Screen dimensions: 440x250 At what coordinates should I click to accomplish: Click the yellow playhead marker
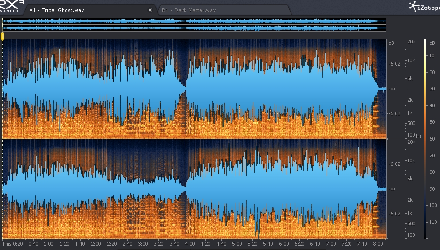[x=2, y=36]
